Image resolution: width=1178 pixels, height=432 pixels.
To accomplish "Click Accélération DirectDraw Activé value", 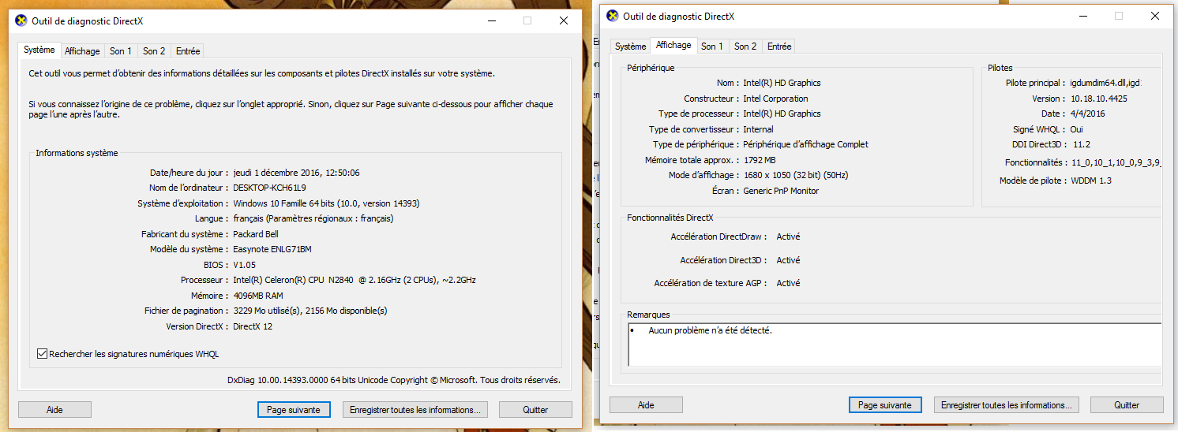I will click(x=788, y=236).
